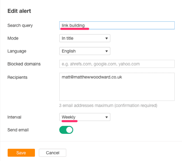Viewport: 182px width, 161px height.
Task: Save the alert changes
Action: [21, 153]
